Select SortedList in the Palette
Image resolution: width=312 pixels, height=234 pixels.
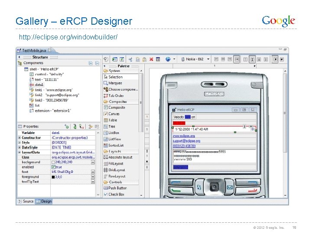click(114, 145)
